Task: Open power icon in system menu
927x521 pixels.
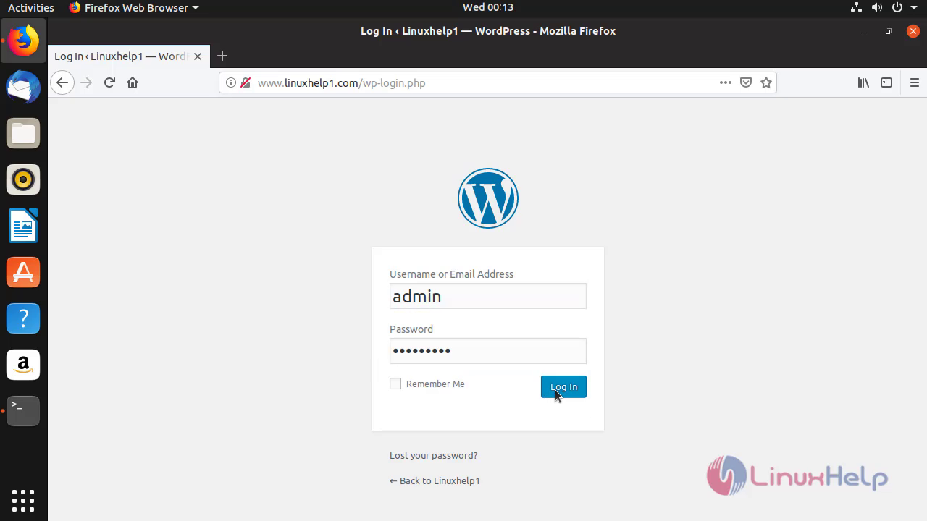Action: 897,7
